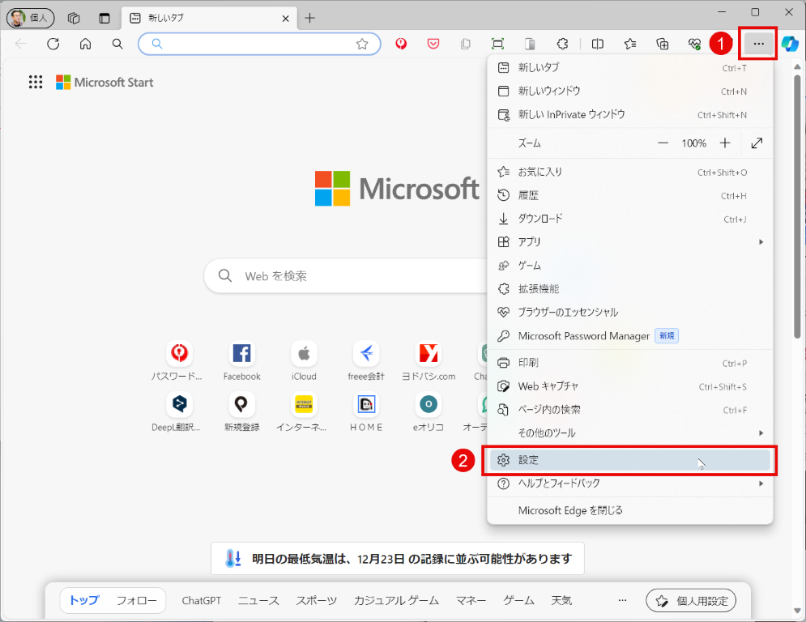Open お気に入り from menu
The height and width of the screenshot is (622, 806).
(629, 172)
